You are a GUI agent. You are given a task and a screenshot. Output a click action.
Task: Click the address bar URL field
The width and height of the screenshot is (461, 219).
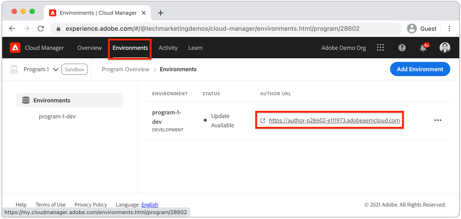[x=226, y=29]
